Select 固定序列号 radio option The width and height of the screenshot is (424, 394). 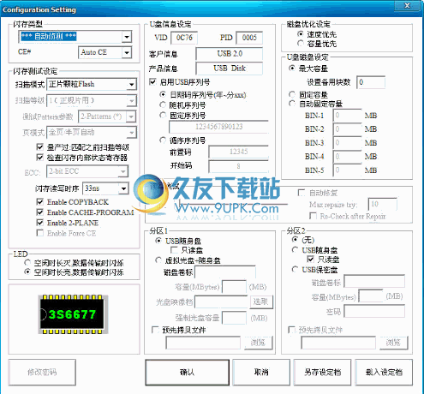[x=163, y=115]
